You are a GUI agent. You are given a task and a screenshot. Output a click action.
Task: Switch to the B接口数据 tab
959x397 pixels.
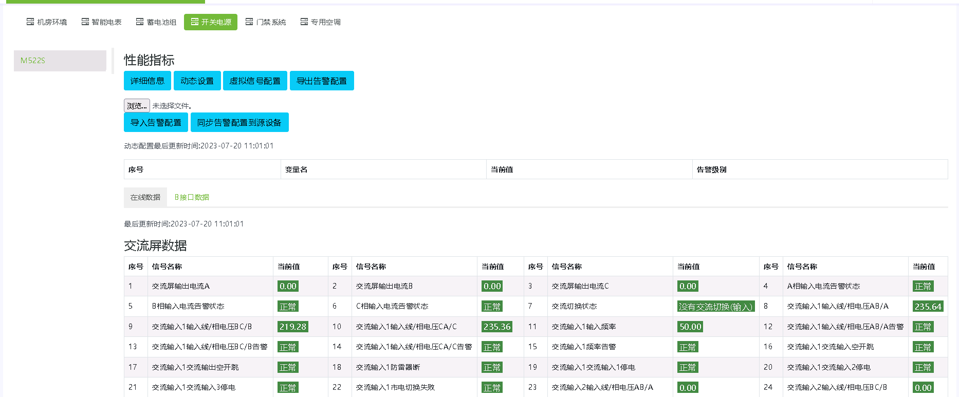click(192, 197)
